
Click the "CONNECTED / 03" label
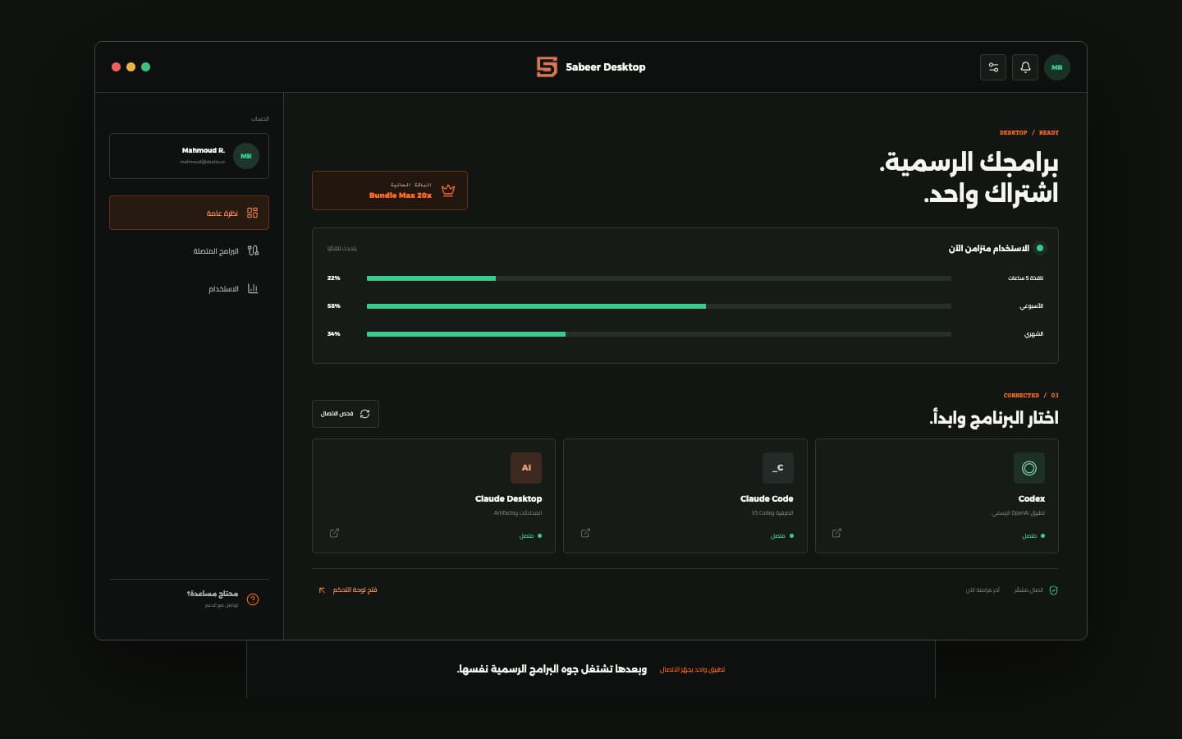click(1031, 395)
